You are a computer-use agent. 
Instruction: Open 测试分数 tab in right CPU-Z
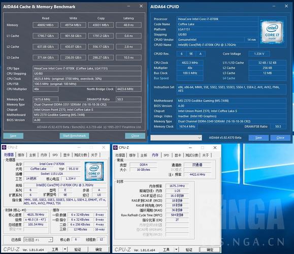pos(192,155)
